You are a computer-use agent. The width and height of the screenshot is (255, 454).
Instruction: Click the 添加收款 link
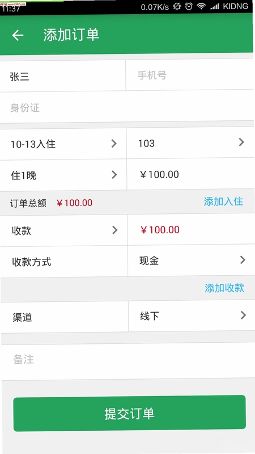tap(224, 288)
